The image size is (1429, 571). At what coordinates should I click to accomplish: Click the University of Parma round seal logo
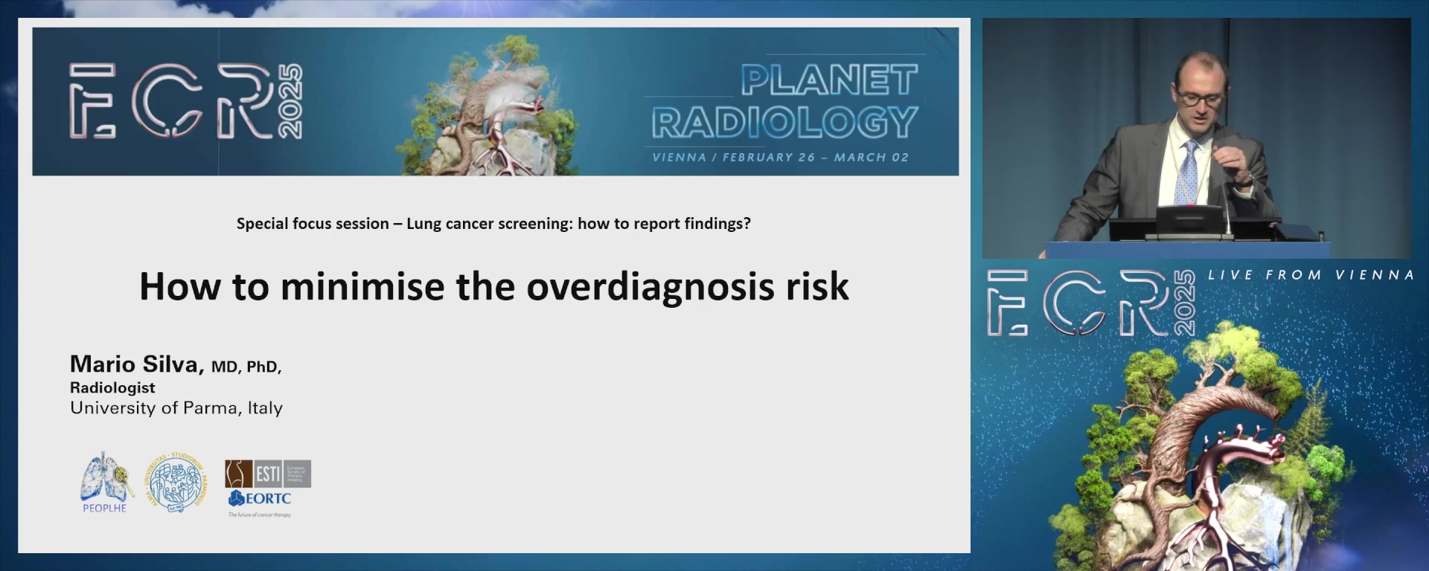pos(176,482)
